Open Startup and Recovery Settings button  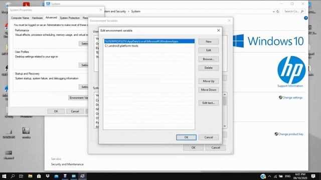(84, 87)
